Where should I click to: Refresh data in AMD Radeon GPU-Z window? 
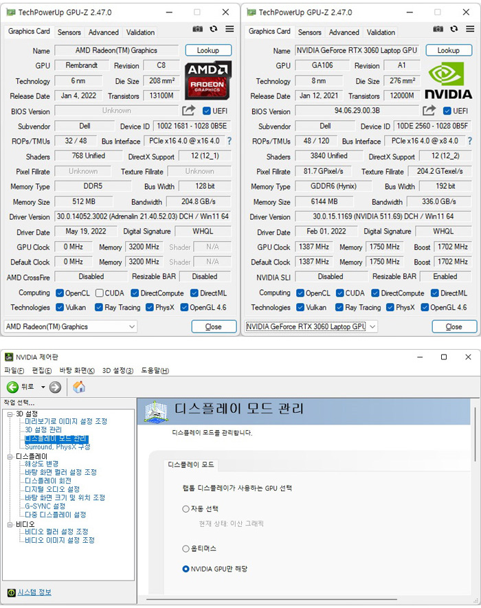tap(214, 29)
